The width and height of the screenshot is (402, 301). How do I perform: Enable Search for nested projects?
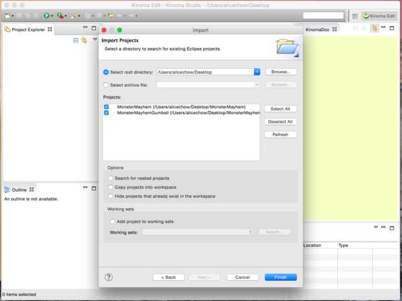coord(111,178)
